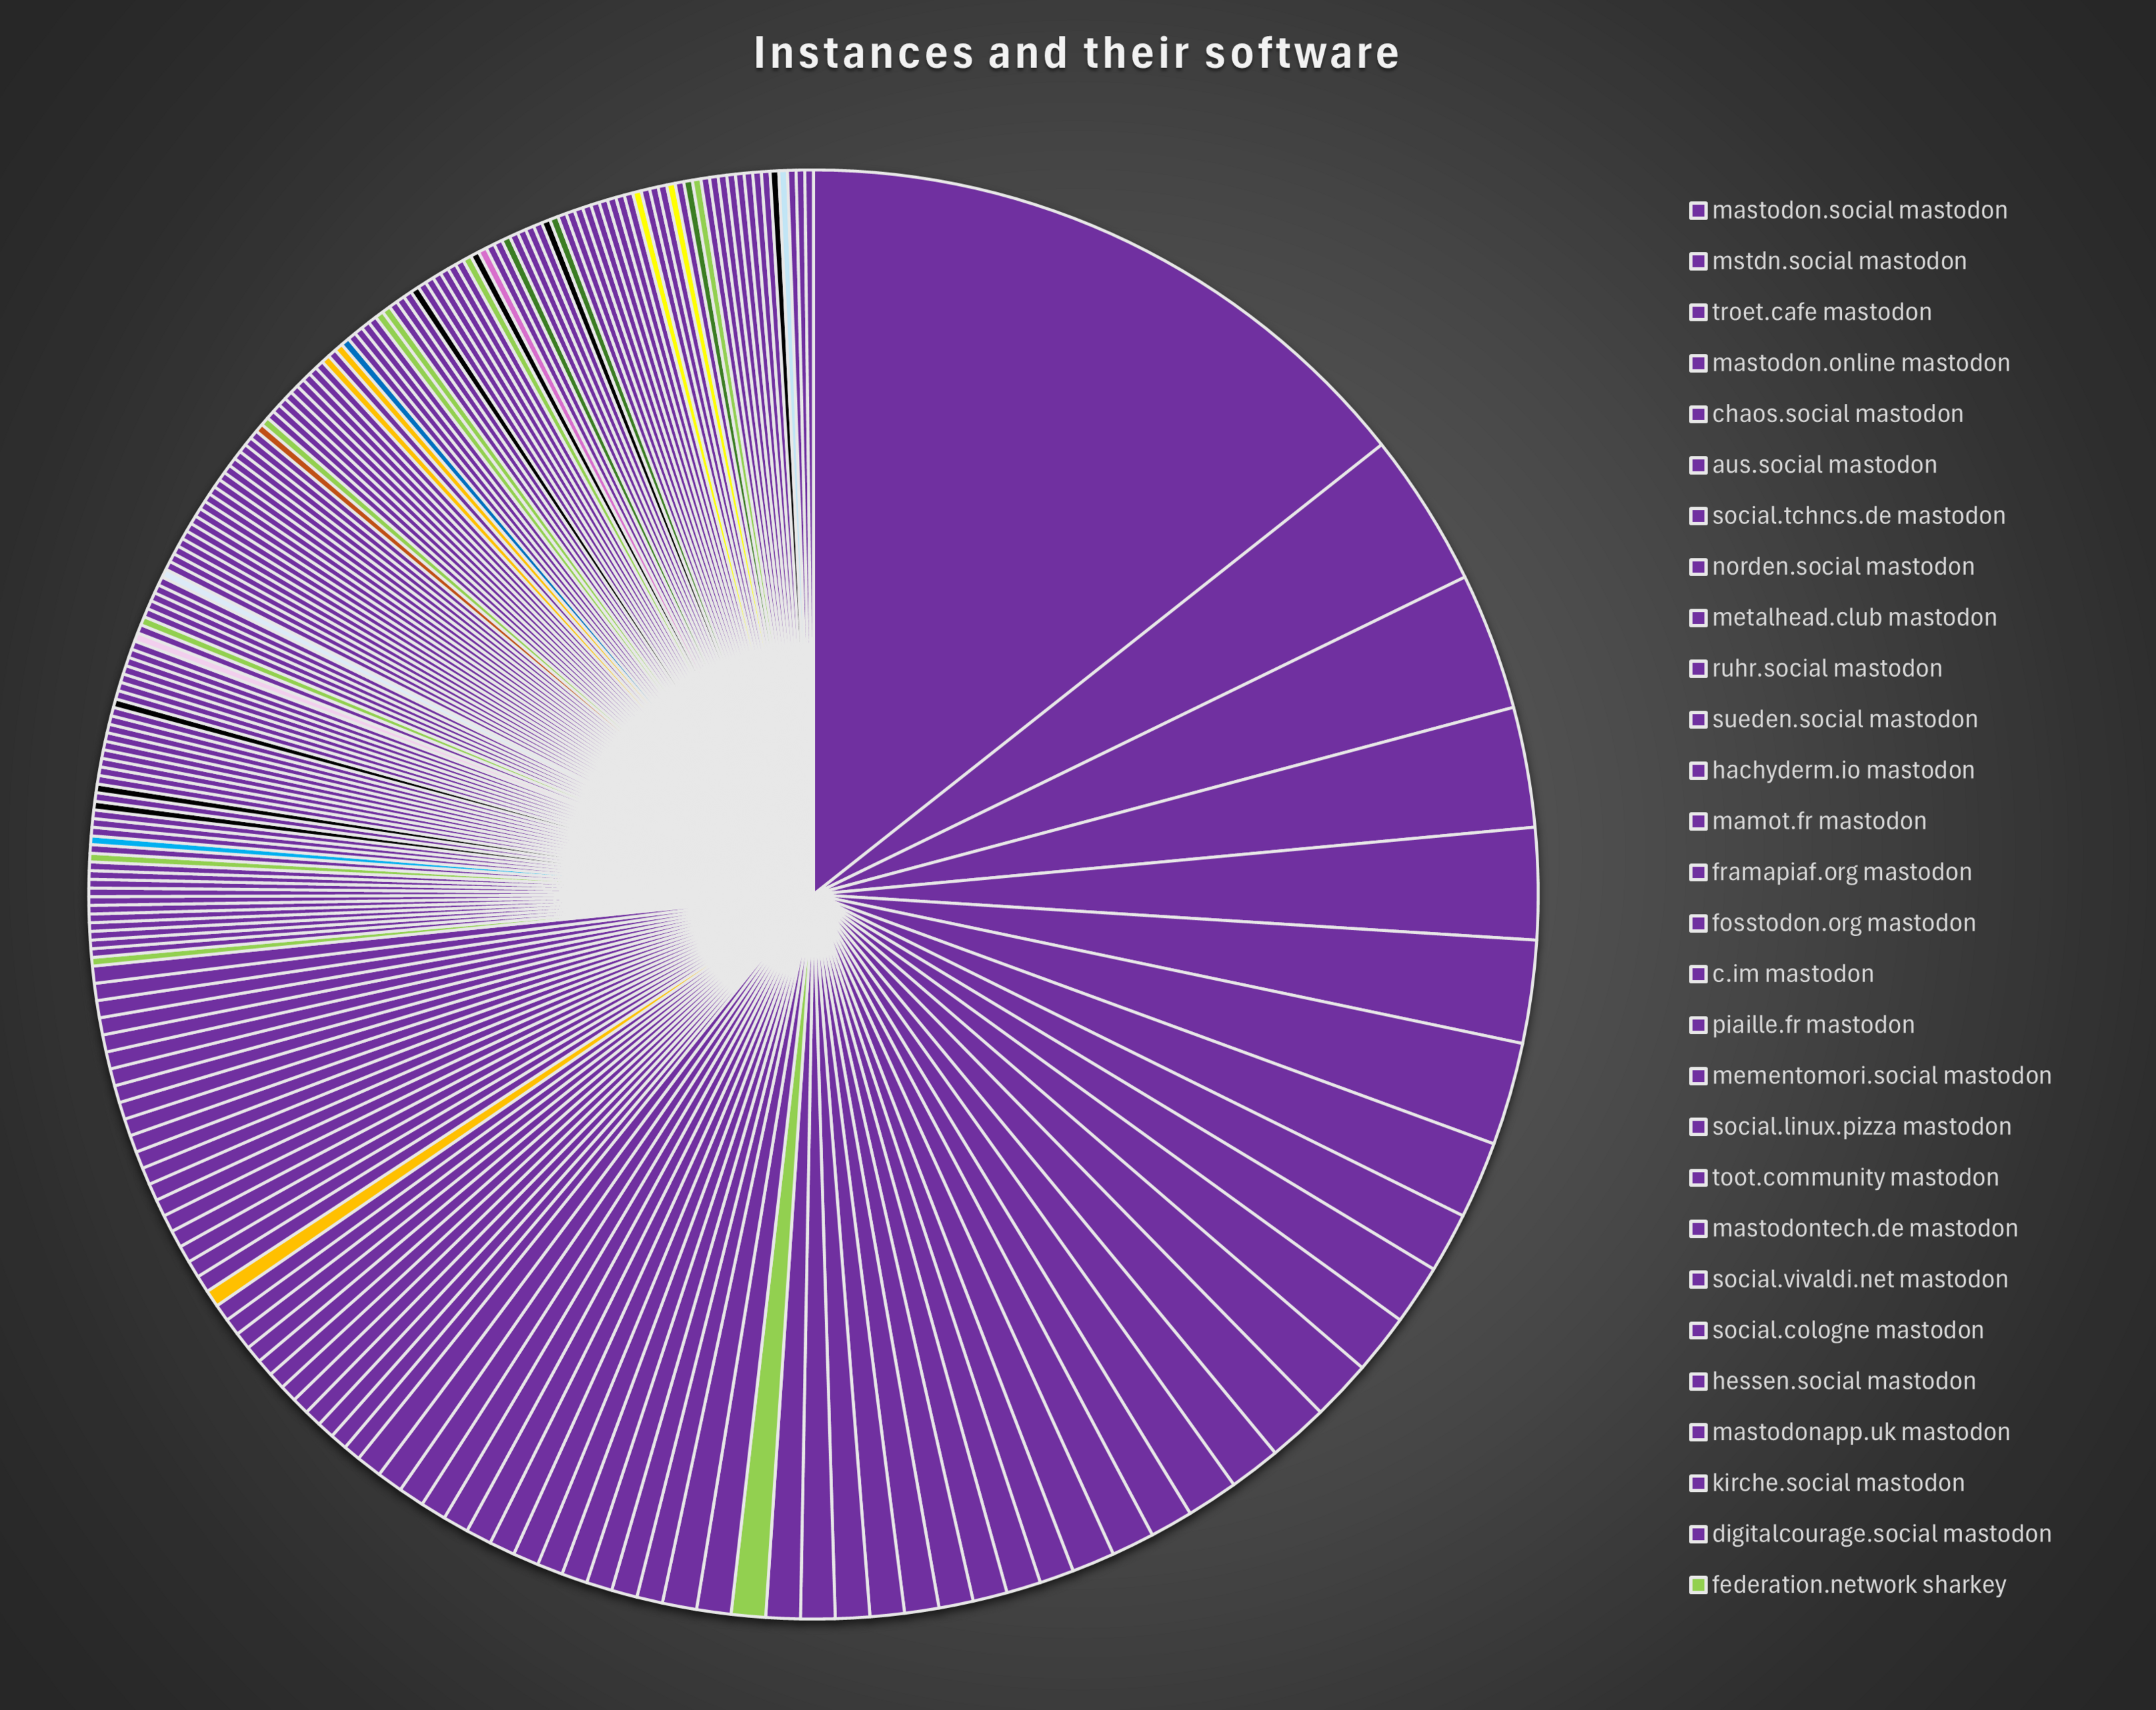Click the social.tchncs.de mastodon legend text
2156x1710 pixels.
pyautogui.click(x=1858, y=517)
